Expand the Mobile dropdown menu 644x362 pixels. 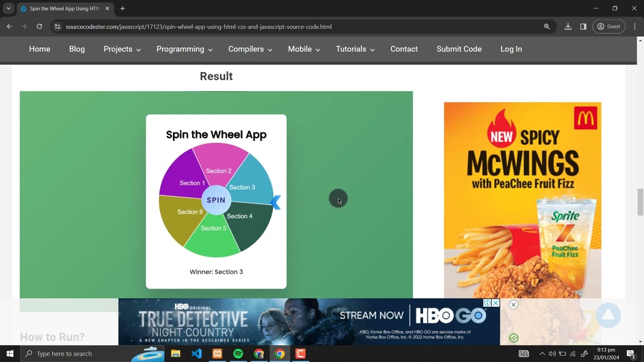304,49
